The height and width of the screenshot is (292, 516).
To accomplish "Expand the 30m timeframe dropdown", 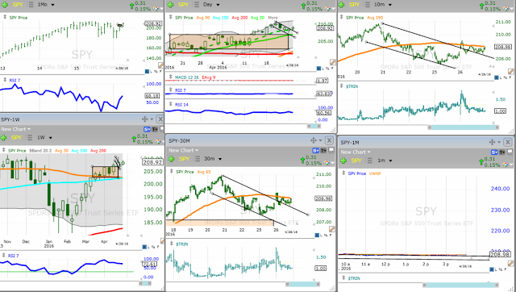I will [x=213, y=159].
